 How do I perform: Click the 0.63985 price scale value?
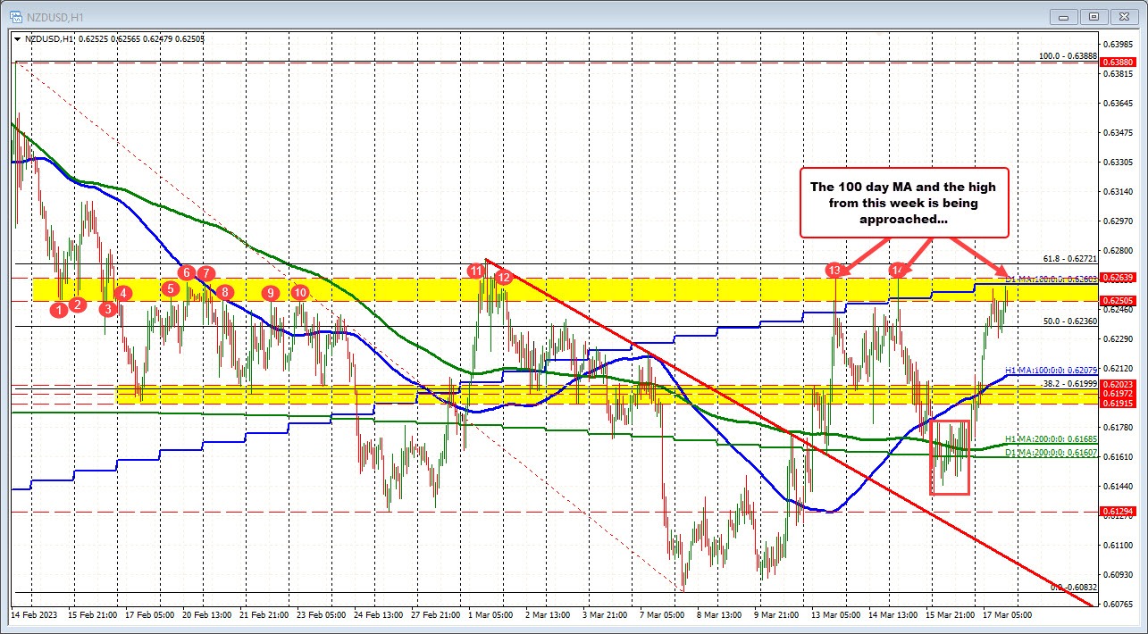click(x=1118, y=44)
